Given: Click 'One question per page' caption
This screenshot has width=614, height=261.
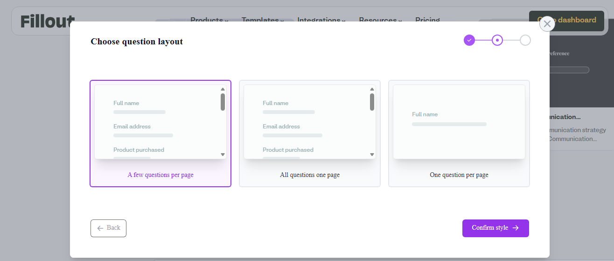Looking at the screenshot, I should tap(459, 175).
